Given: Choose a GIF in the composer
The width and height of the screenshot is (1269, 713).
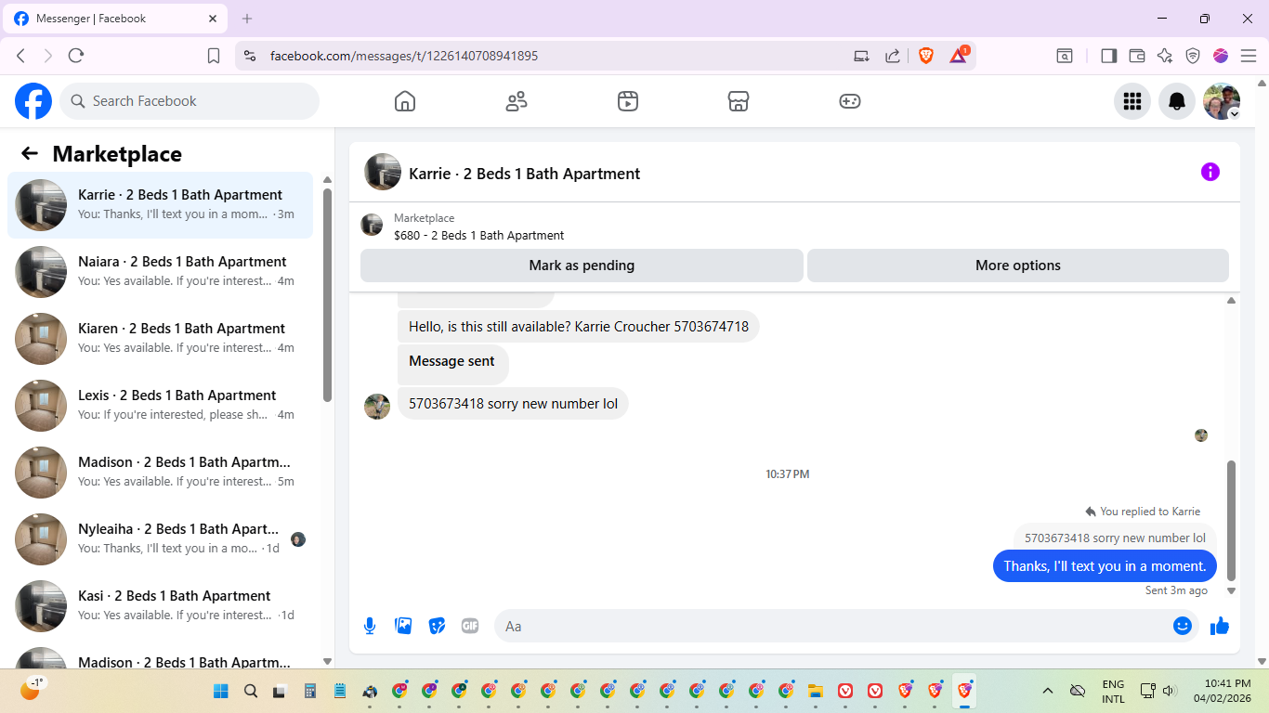Looking at the screenshot, I should (x=470, y=626).
